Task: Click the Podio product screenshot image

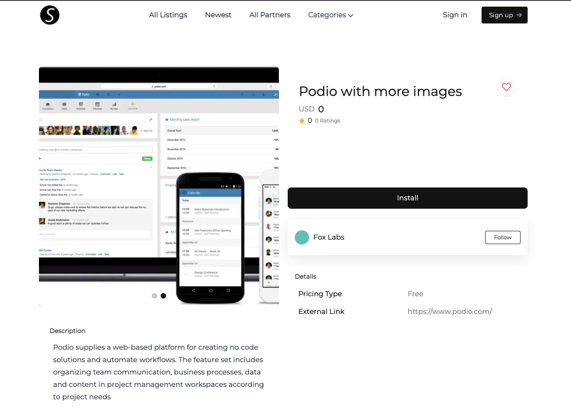Action: click(x=159, y=186)
